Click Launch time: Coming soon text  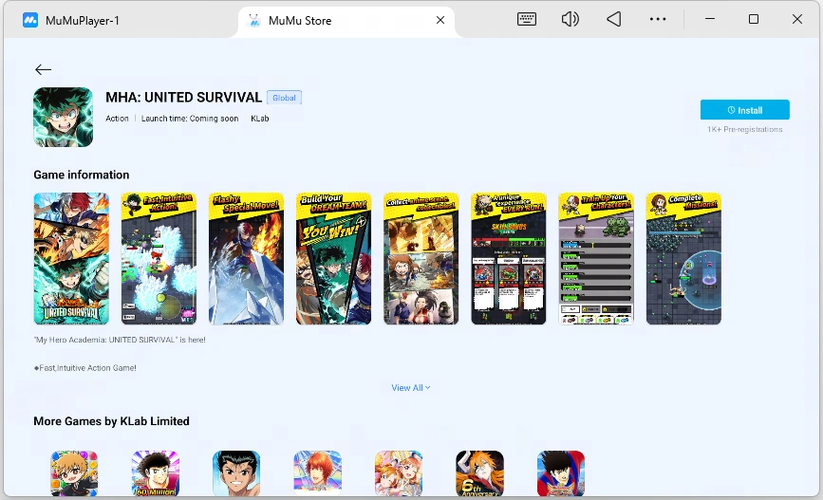[x=190, y=119]
